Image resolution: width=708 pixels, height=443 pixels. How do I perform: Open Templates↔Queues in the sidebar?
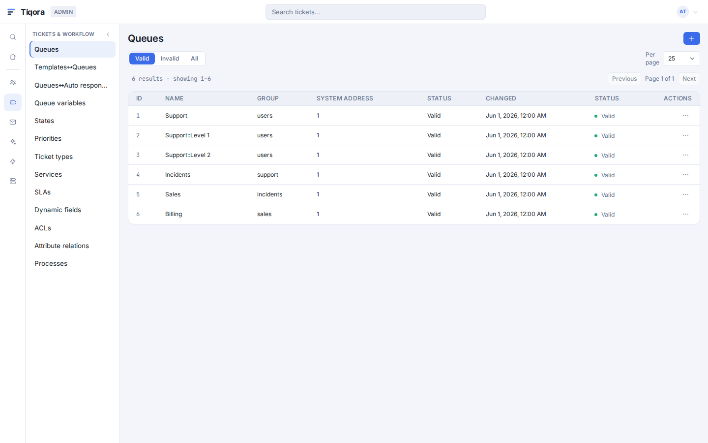(72, 67)
